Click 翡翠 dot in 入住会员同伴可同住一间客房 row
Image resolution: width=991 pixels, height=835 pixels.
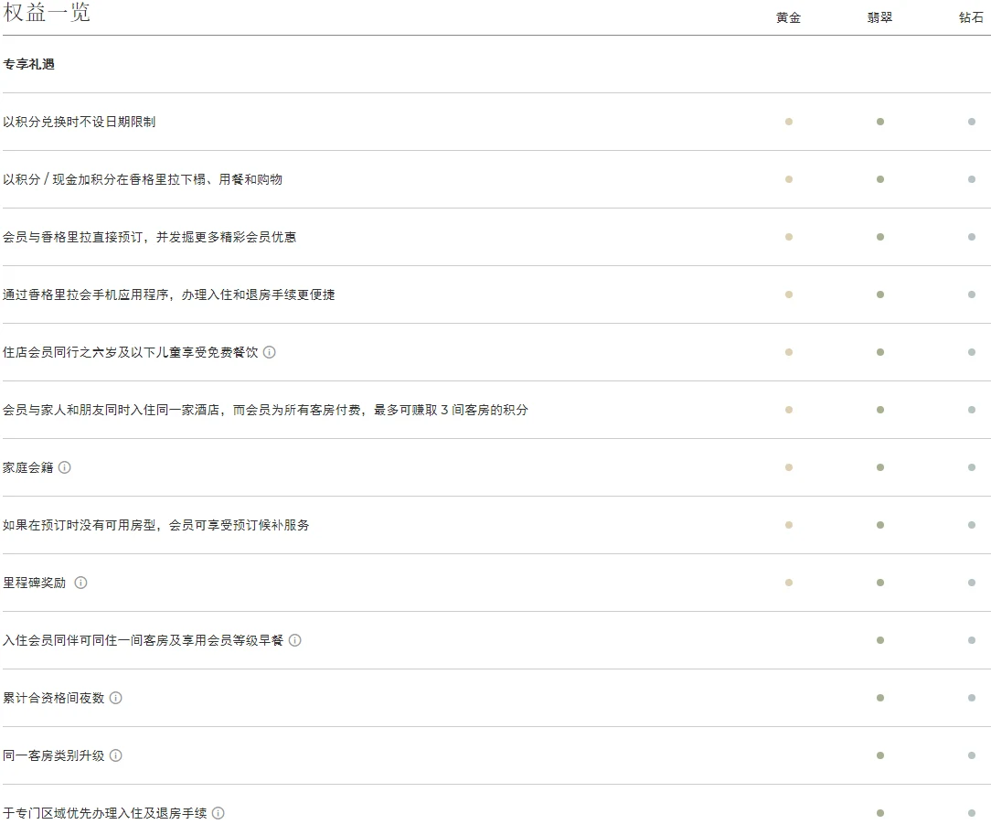tap(880, 640)
